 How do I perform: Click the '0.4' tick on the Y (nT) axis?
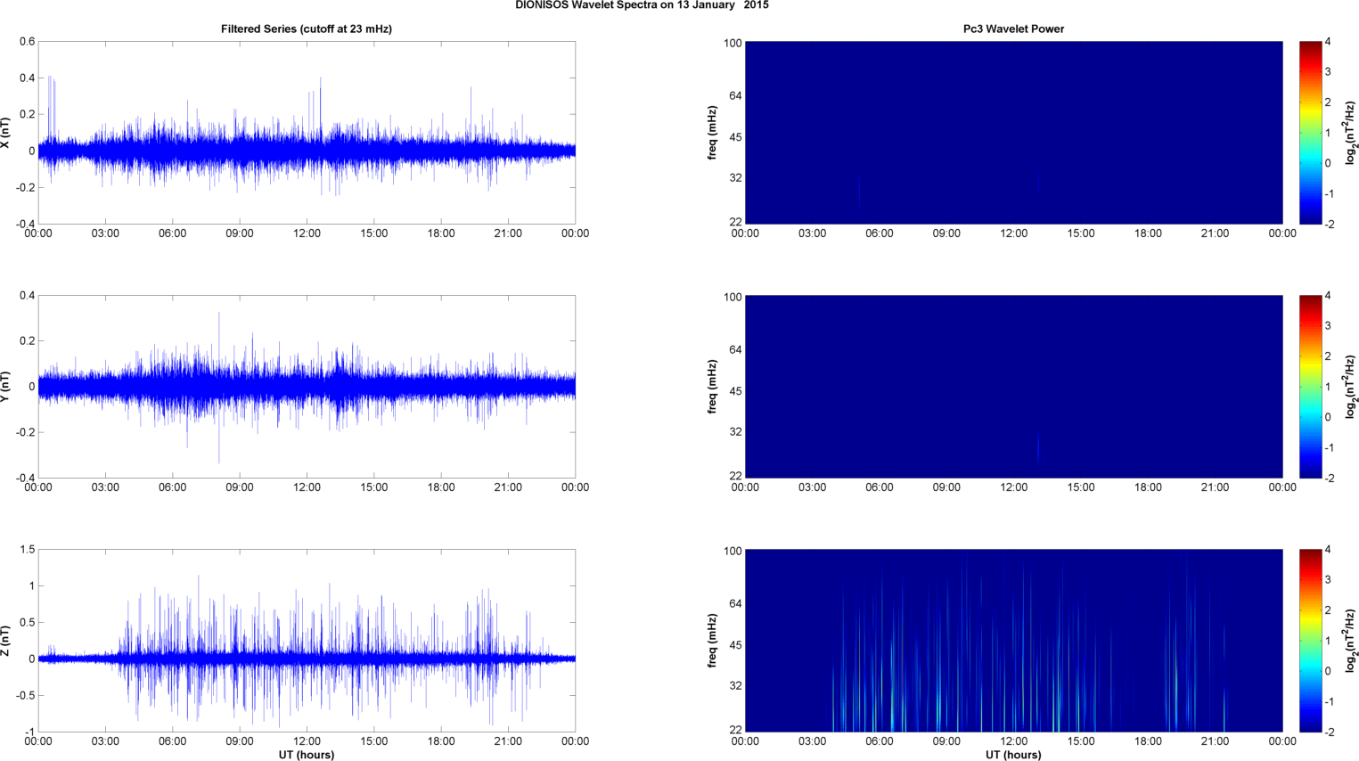(x=27, y=296)
